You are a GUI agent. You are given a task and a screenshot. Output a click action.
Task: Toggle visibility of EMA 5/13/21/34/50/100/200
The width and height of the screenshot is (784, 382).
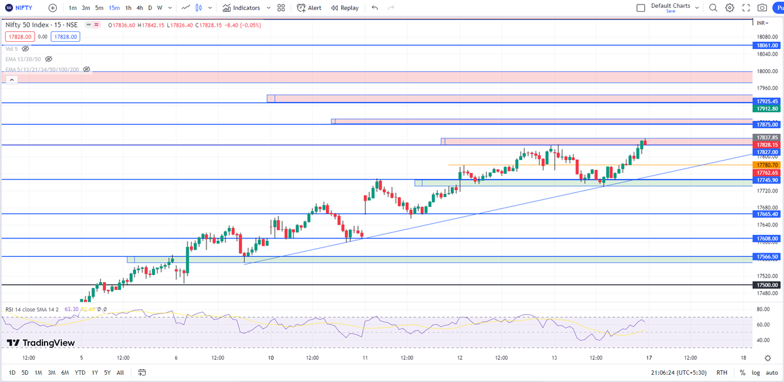click(x=86, y=69)
